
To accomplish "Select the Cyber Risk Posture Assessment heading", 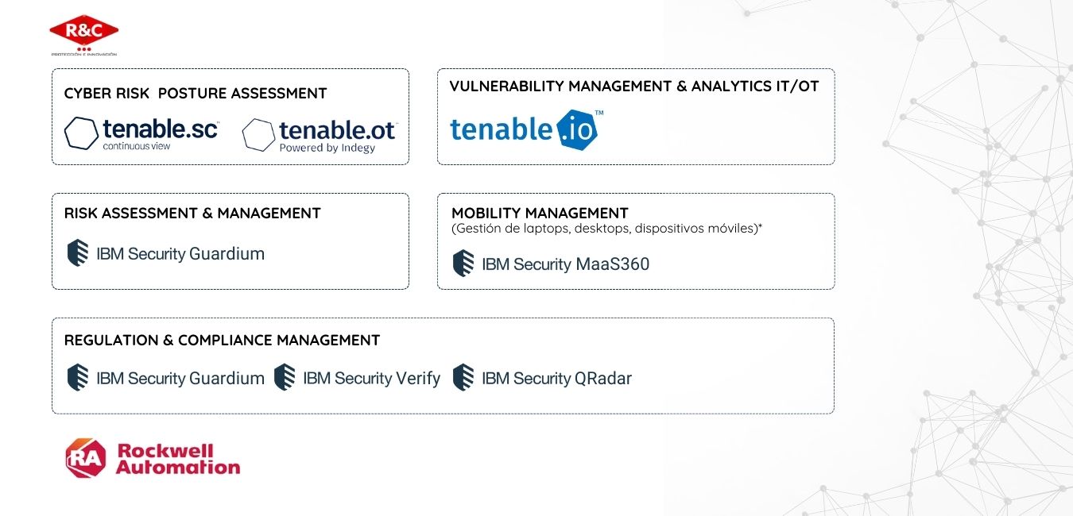I will (196, 94).
